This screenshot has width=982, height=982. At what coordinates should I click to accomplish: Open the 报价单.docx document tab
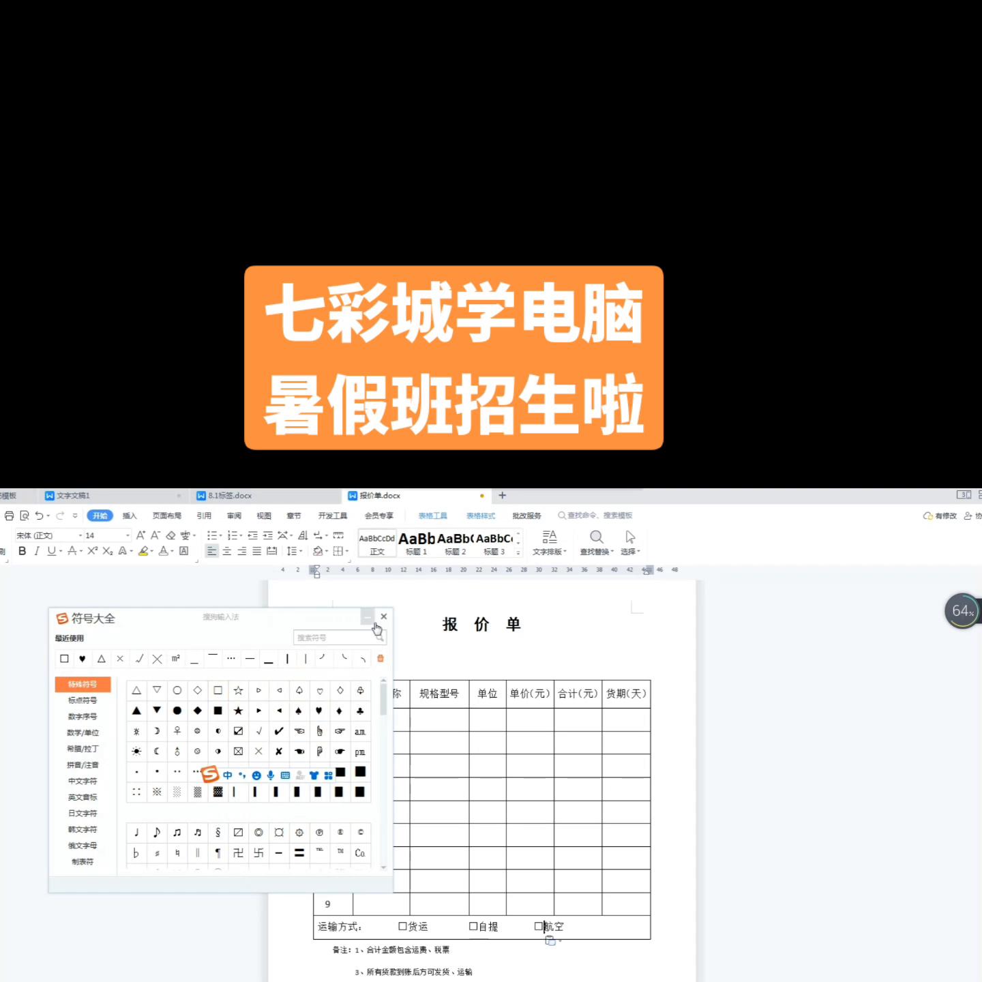coord(382,495)
